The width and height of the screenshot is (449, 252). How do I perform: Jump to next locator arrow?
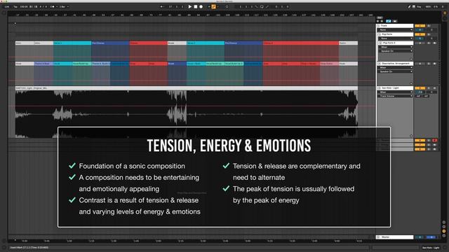point(382,21)
